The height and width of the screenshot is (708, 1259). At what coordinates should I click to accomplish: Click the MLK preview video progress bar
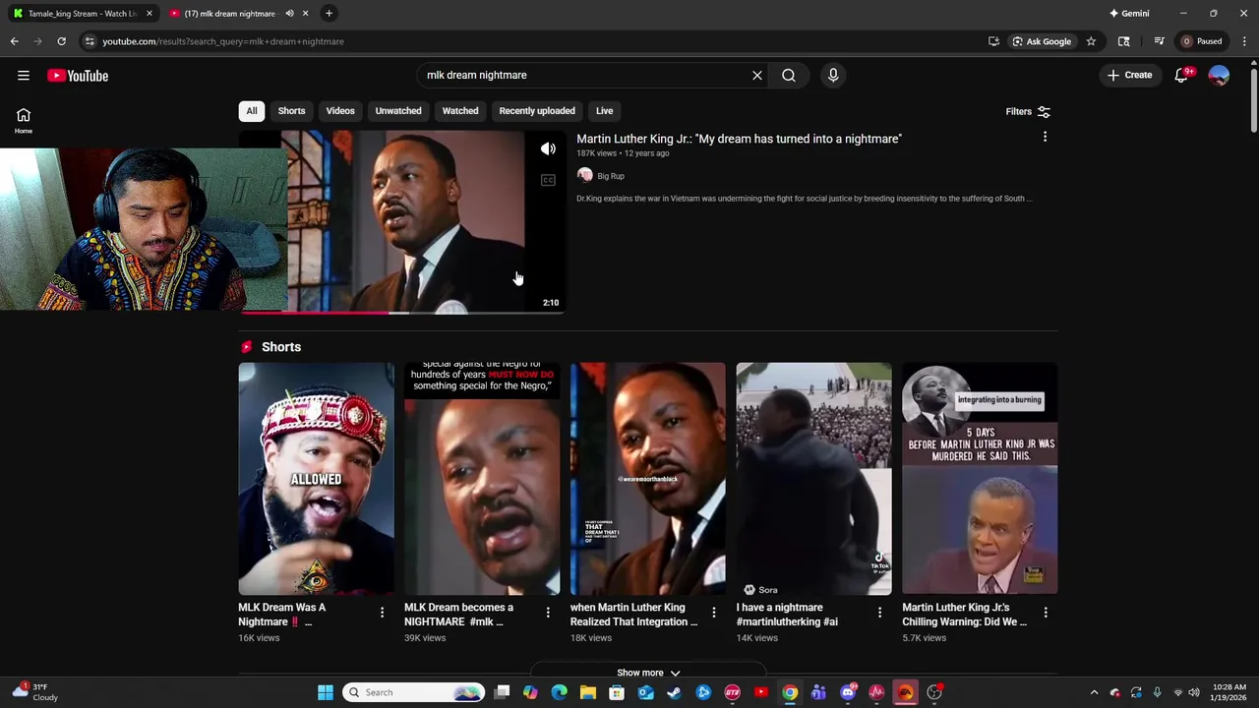point(402,313)
